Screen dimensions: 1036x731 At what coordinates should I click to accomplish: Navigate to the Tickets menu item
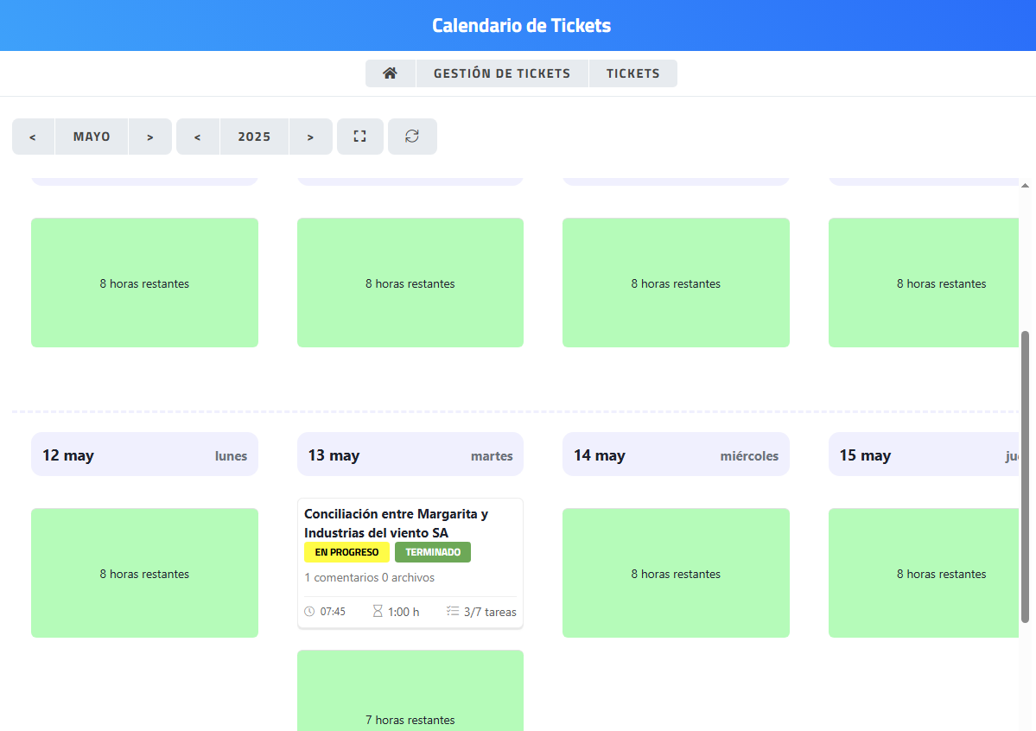632,73
